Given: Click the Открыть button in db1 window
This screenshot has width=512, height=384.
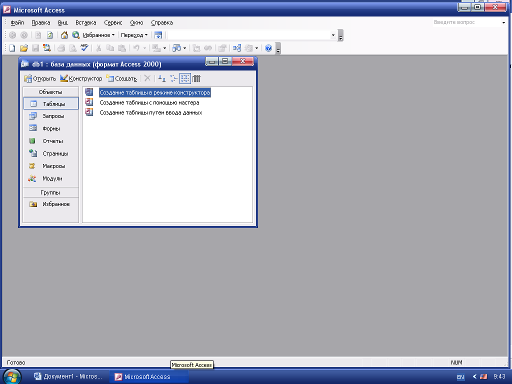Looking at the screenshot, I should (40, 78).
